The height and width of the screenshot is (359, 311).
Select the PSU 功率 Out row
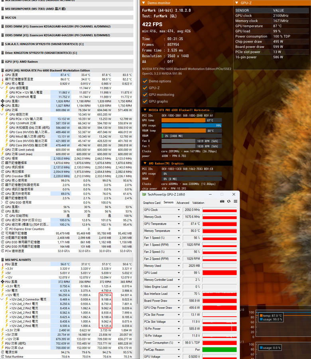pos(67,348)
